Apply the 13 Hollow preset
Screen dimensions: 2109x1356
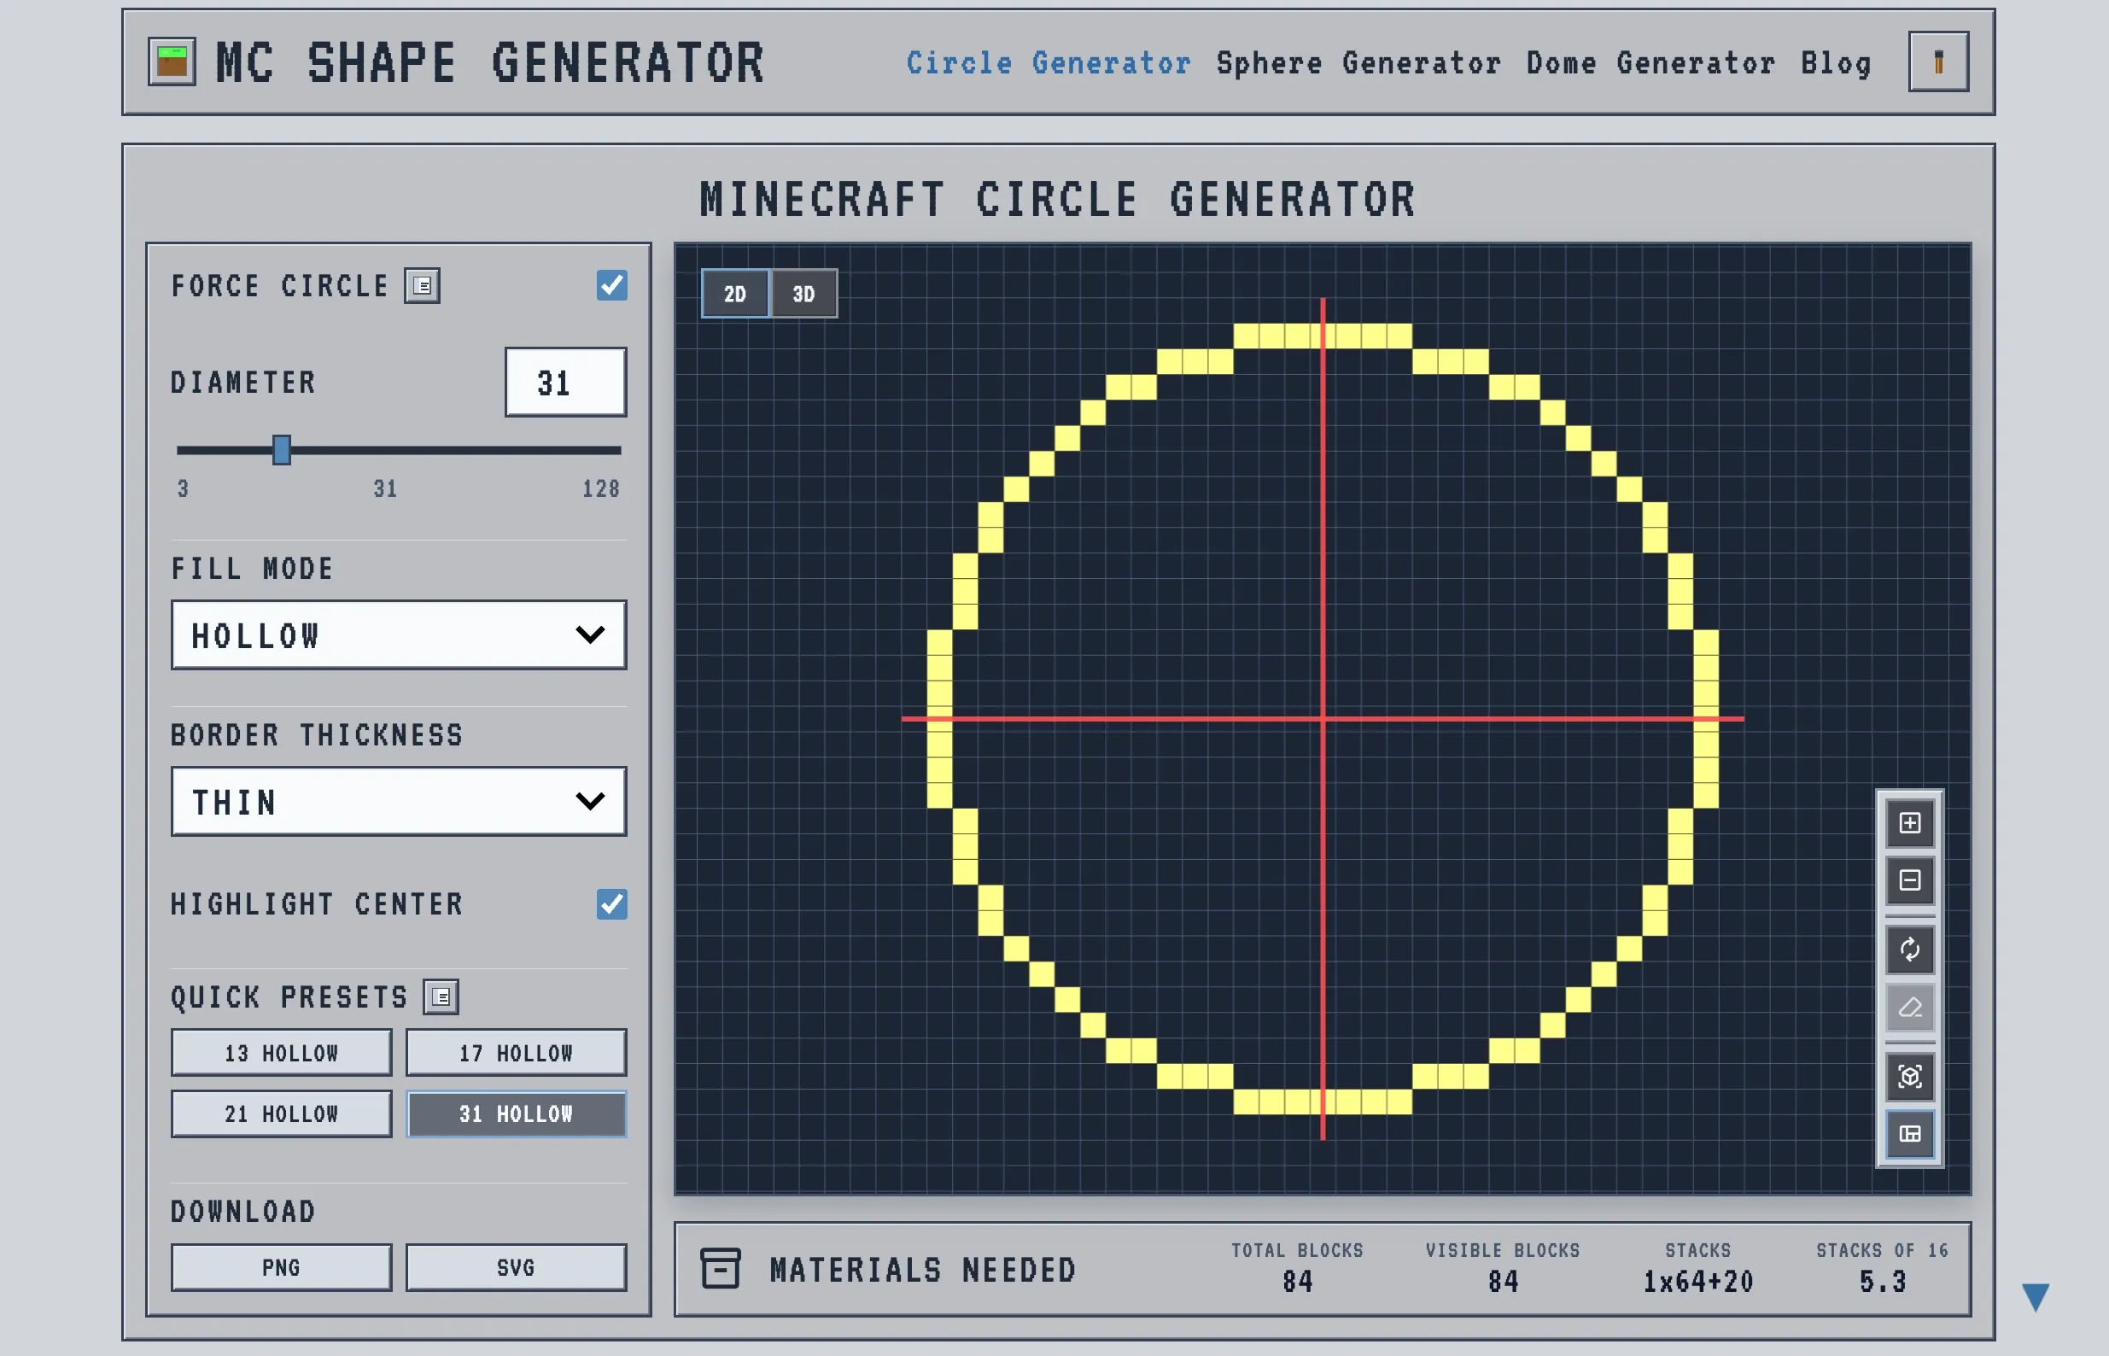pyautogui.click(x=282, y=1052)
